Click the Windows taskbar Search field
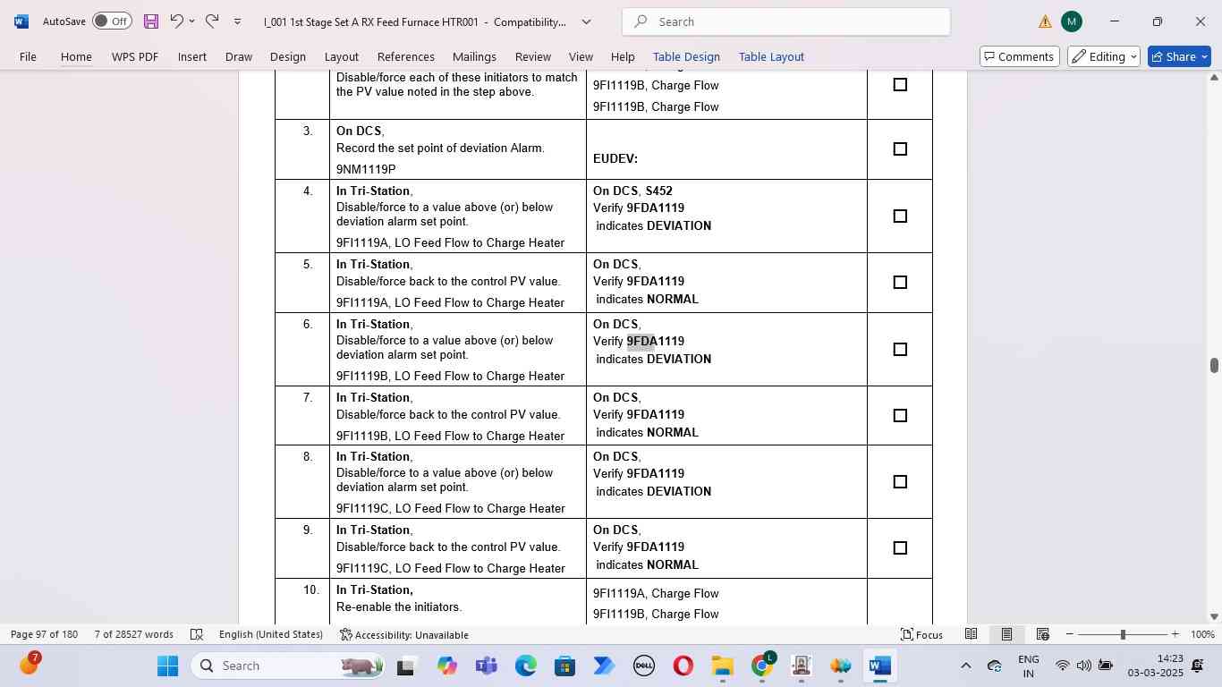Viewport: 1222px width, 687px height. (x=290, y=666)
